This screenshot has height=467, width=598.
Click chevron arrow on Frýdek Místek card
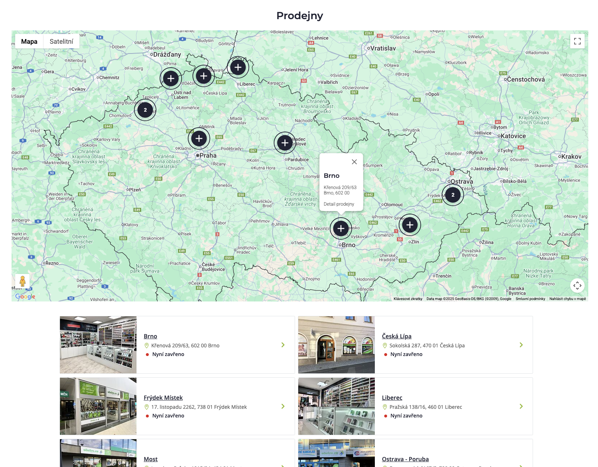283,406
